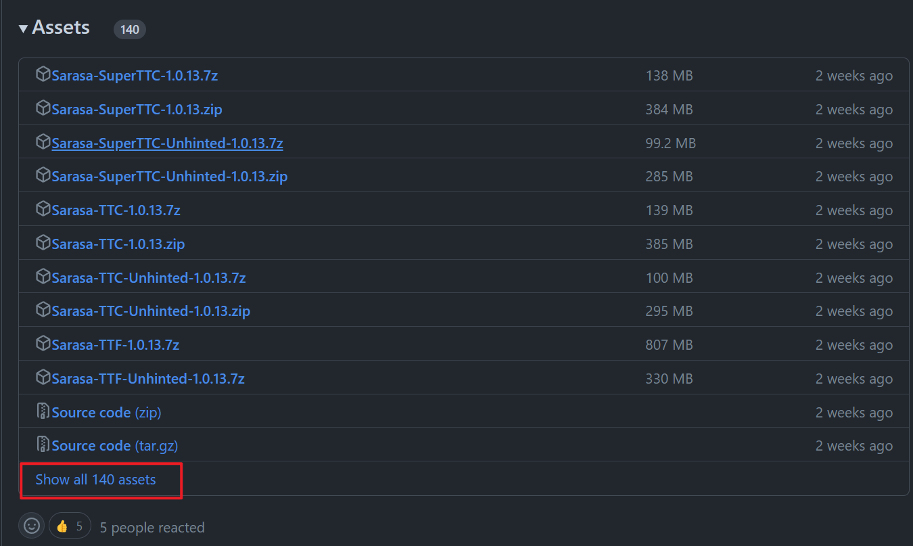Show all 140 assets
This screenshot has height=546, width=913.
pyautogui.click(x=95, y=480)
